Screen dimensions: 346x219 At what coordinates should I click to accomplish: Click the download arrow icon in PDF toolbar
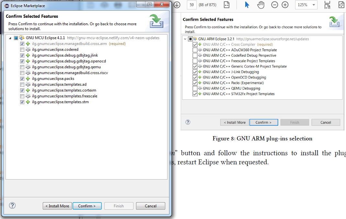pos(177,5)
